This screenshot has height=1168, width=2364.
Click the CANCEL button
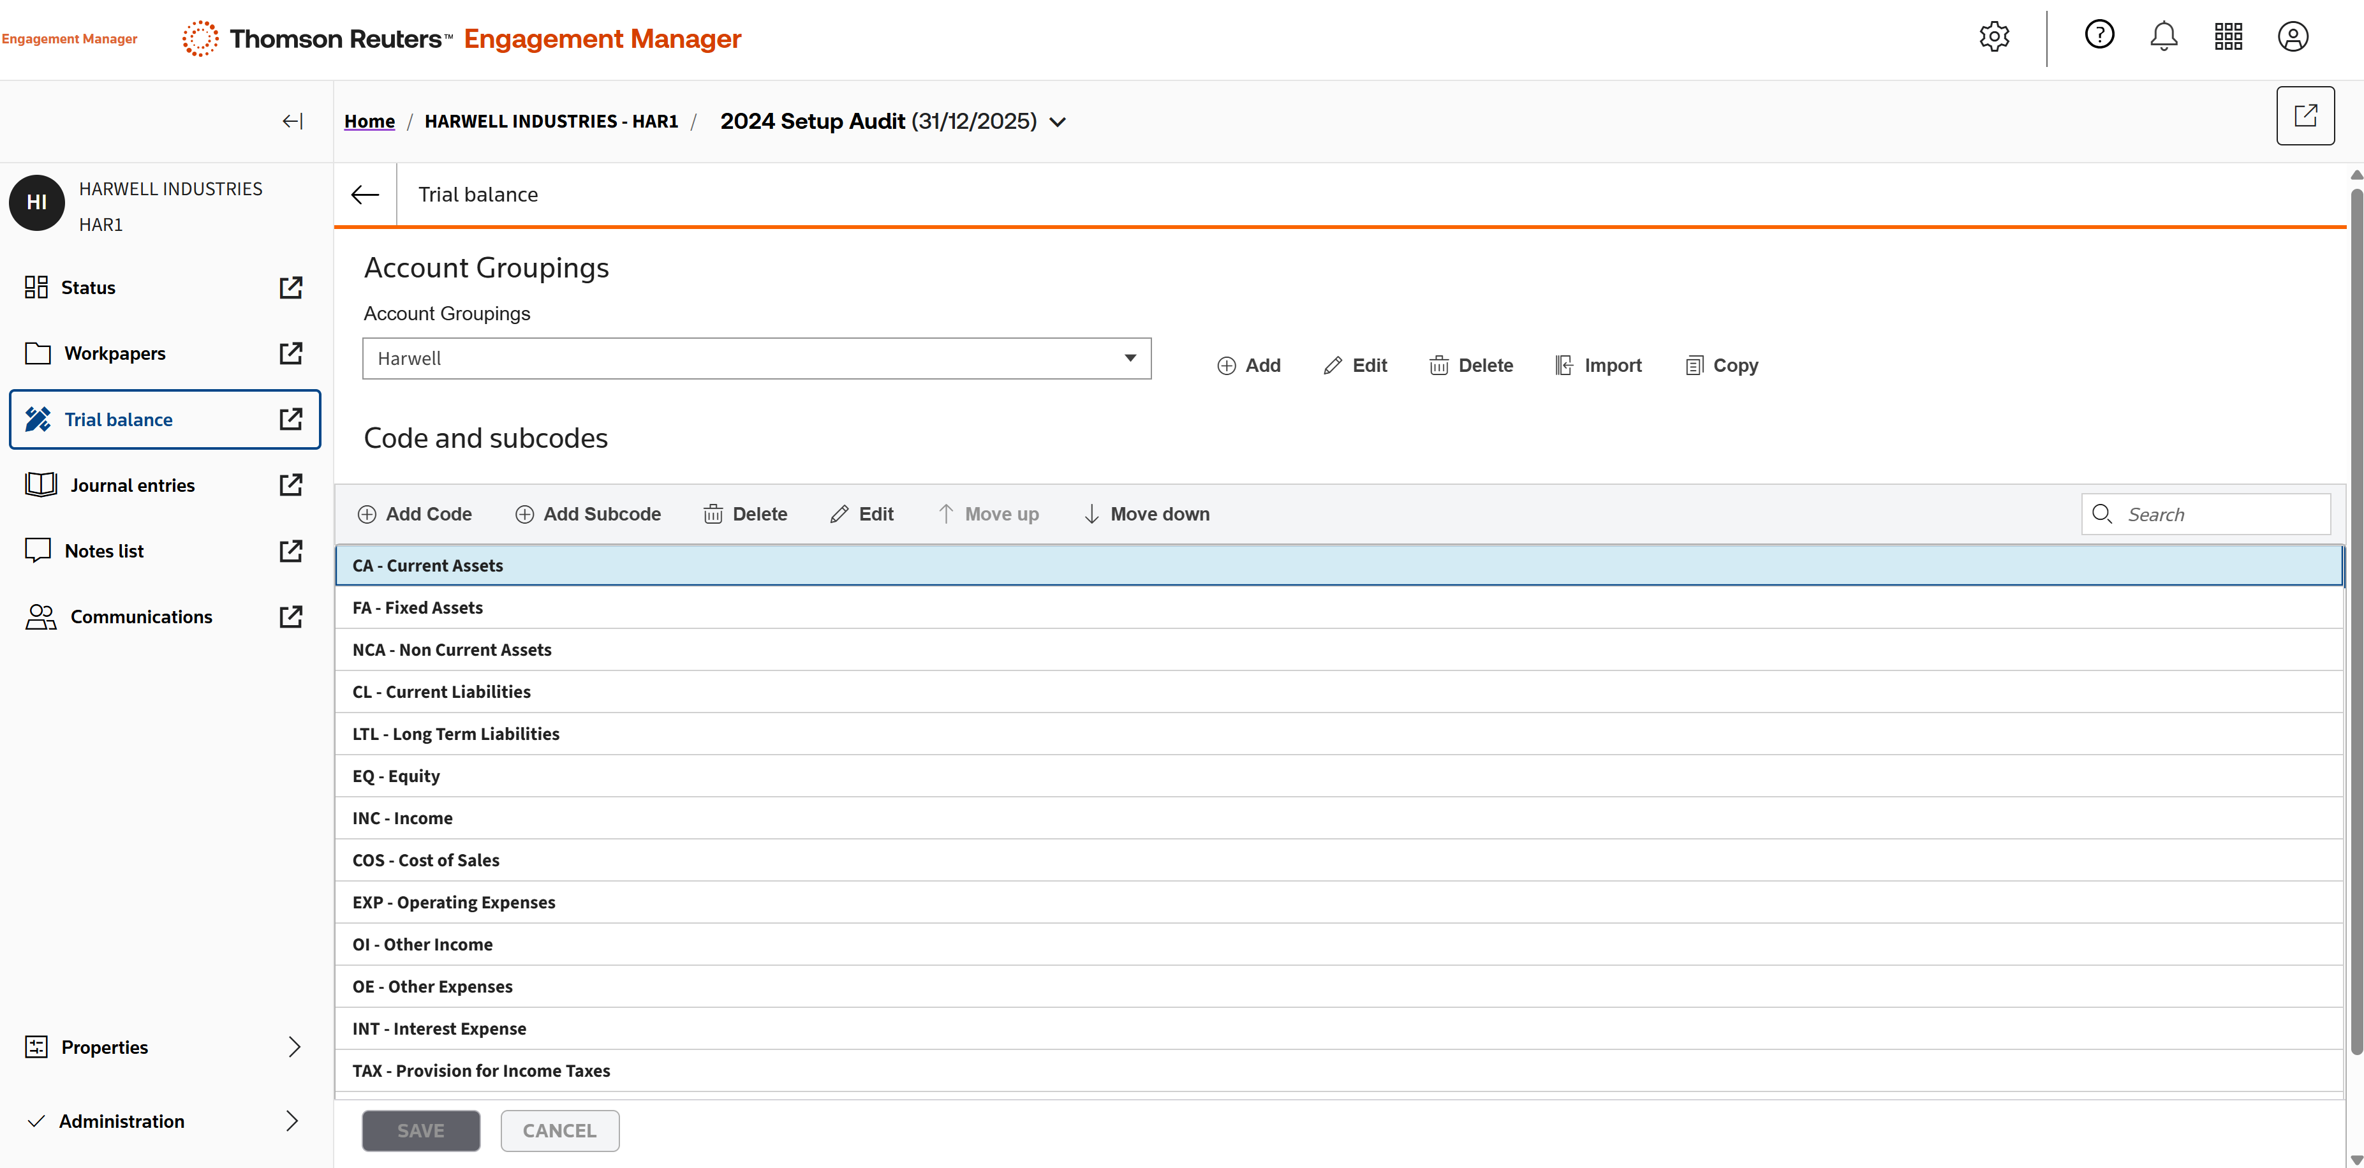(559, 1130)
